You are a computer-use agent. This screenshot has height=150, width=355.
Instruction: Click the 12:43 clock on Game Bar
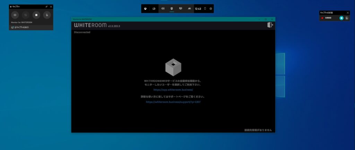(198, 9)
